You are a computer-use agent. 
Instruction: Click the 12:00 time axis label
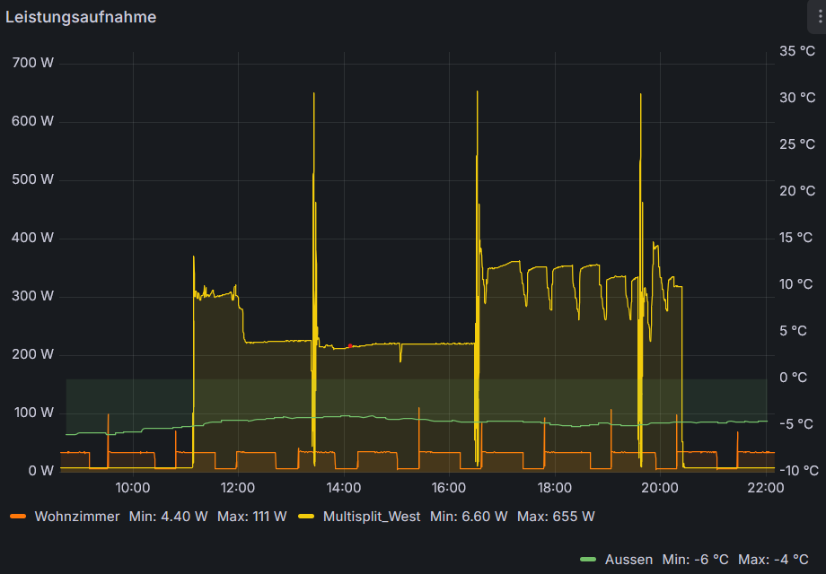click(x=238, y=488)
